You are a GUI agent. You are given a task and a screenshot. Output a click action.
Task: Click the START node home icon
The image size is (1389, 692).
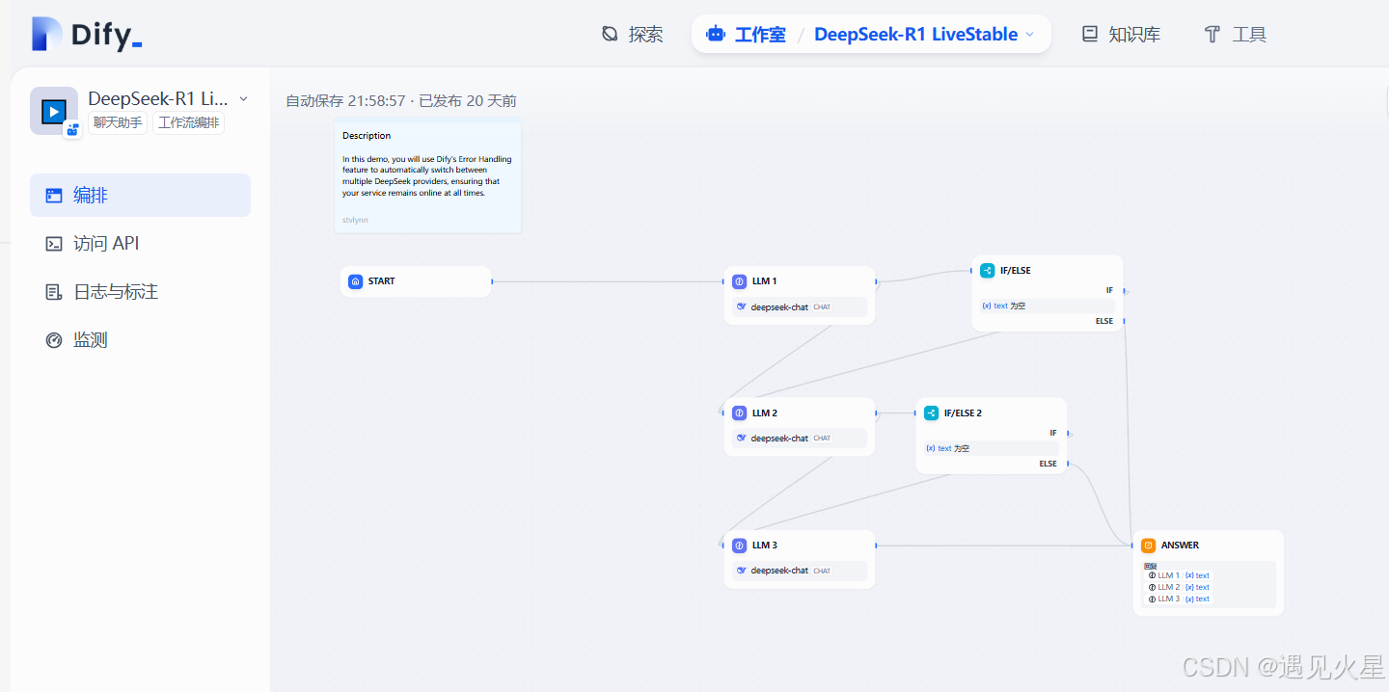pyautogui.click(x=355, y=281)
